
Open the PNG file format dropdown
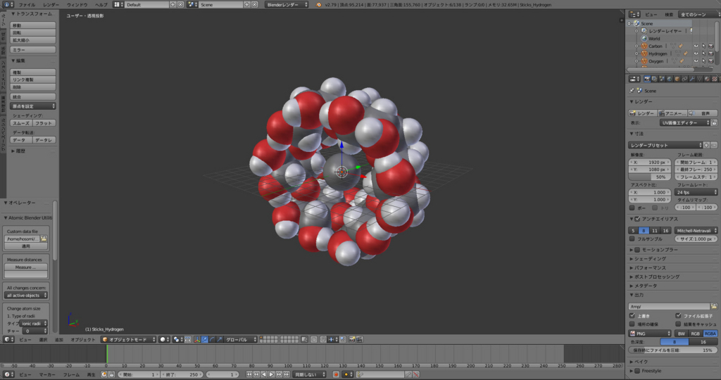650,334
